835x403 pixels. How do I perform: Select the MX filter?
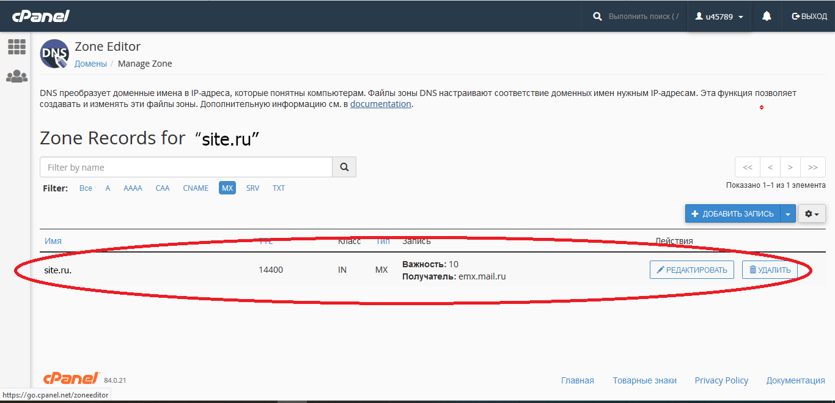pyautogui.click(x=227, y=188)
